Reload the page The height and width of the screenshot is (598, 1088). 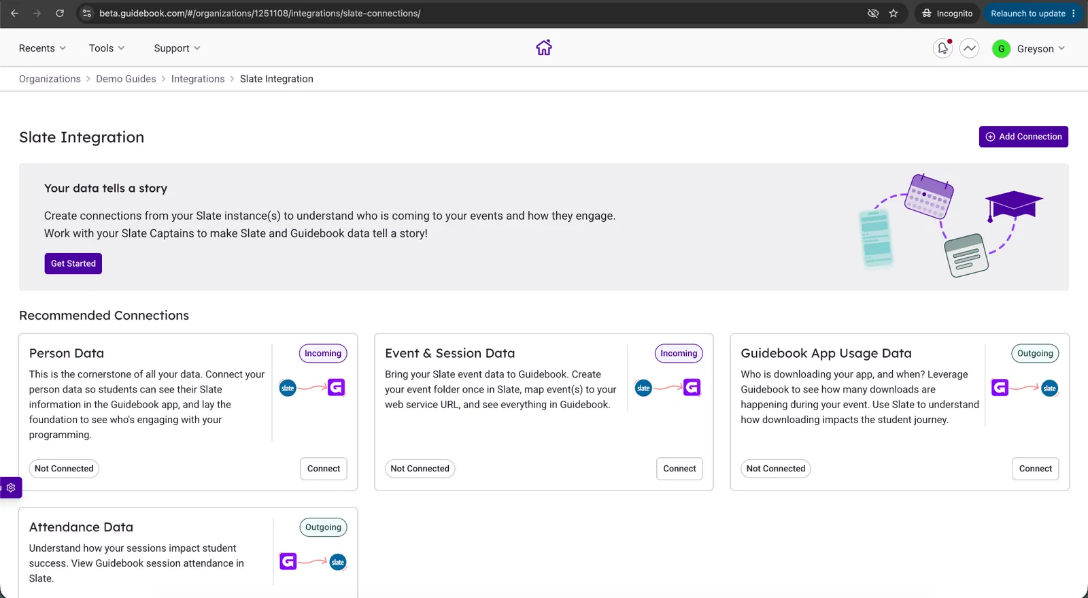click(x=60, y=14)
